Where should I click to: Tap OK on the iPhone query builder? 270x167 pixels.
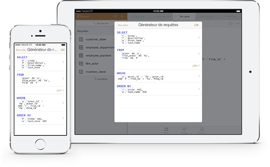63,50
